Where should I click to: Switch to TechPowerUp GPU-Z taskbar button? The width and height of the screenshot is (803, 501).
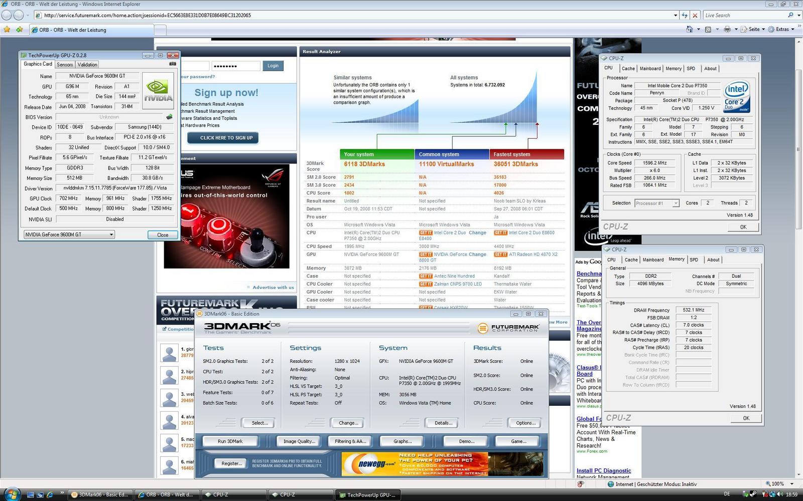click(x=367, y=494)
